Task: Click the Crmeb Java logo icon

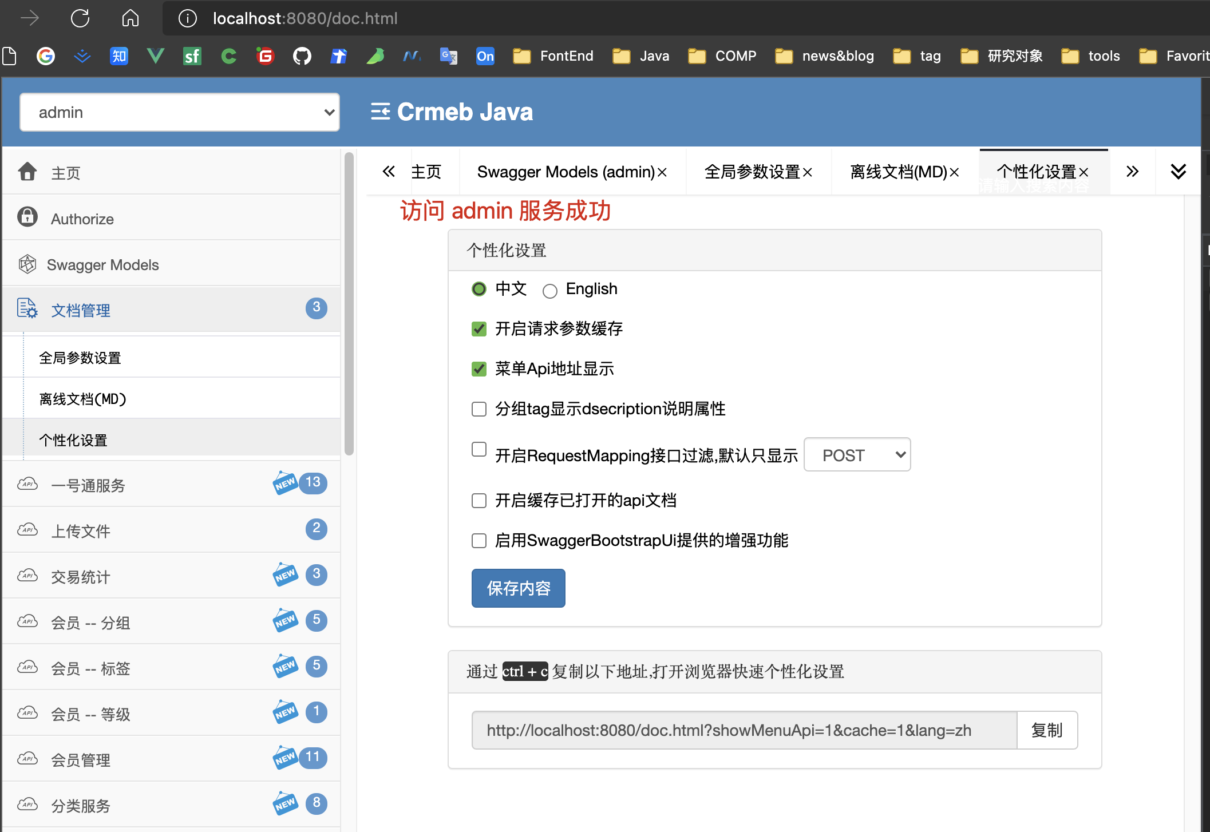Action: pos(379,112)
